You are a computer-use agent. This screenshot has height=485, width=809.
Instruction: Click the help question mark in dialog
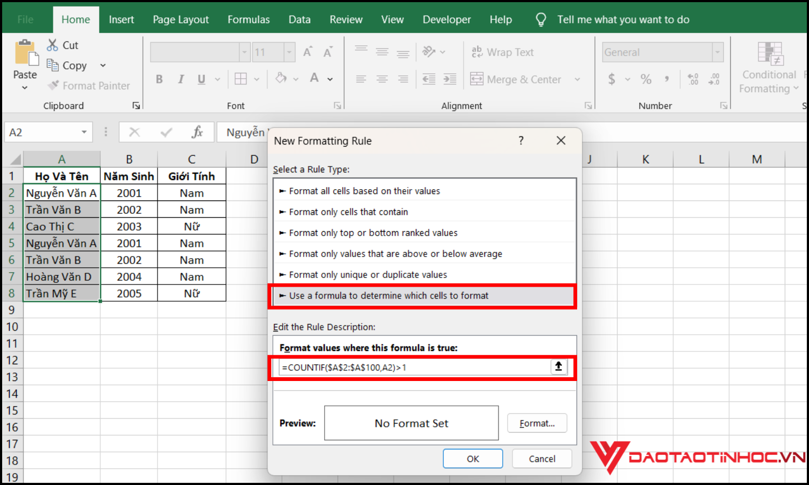(521, 141)
